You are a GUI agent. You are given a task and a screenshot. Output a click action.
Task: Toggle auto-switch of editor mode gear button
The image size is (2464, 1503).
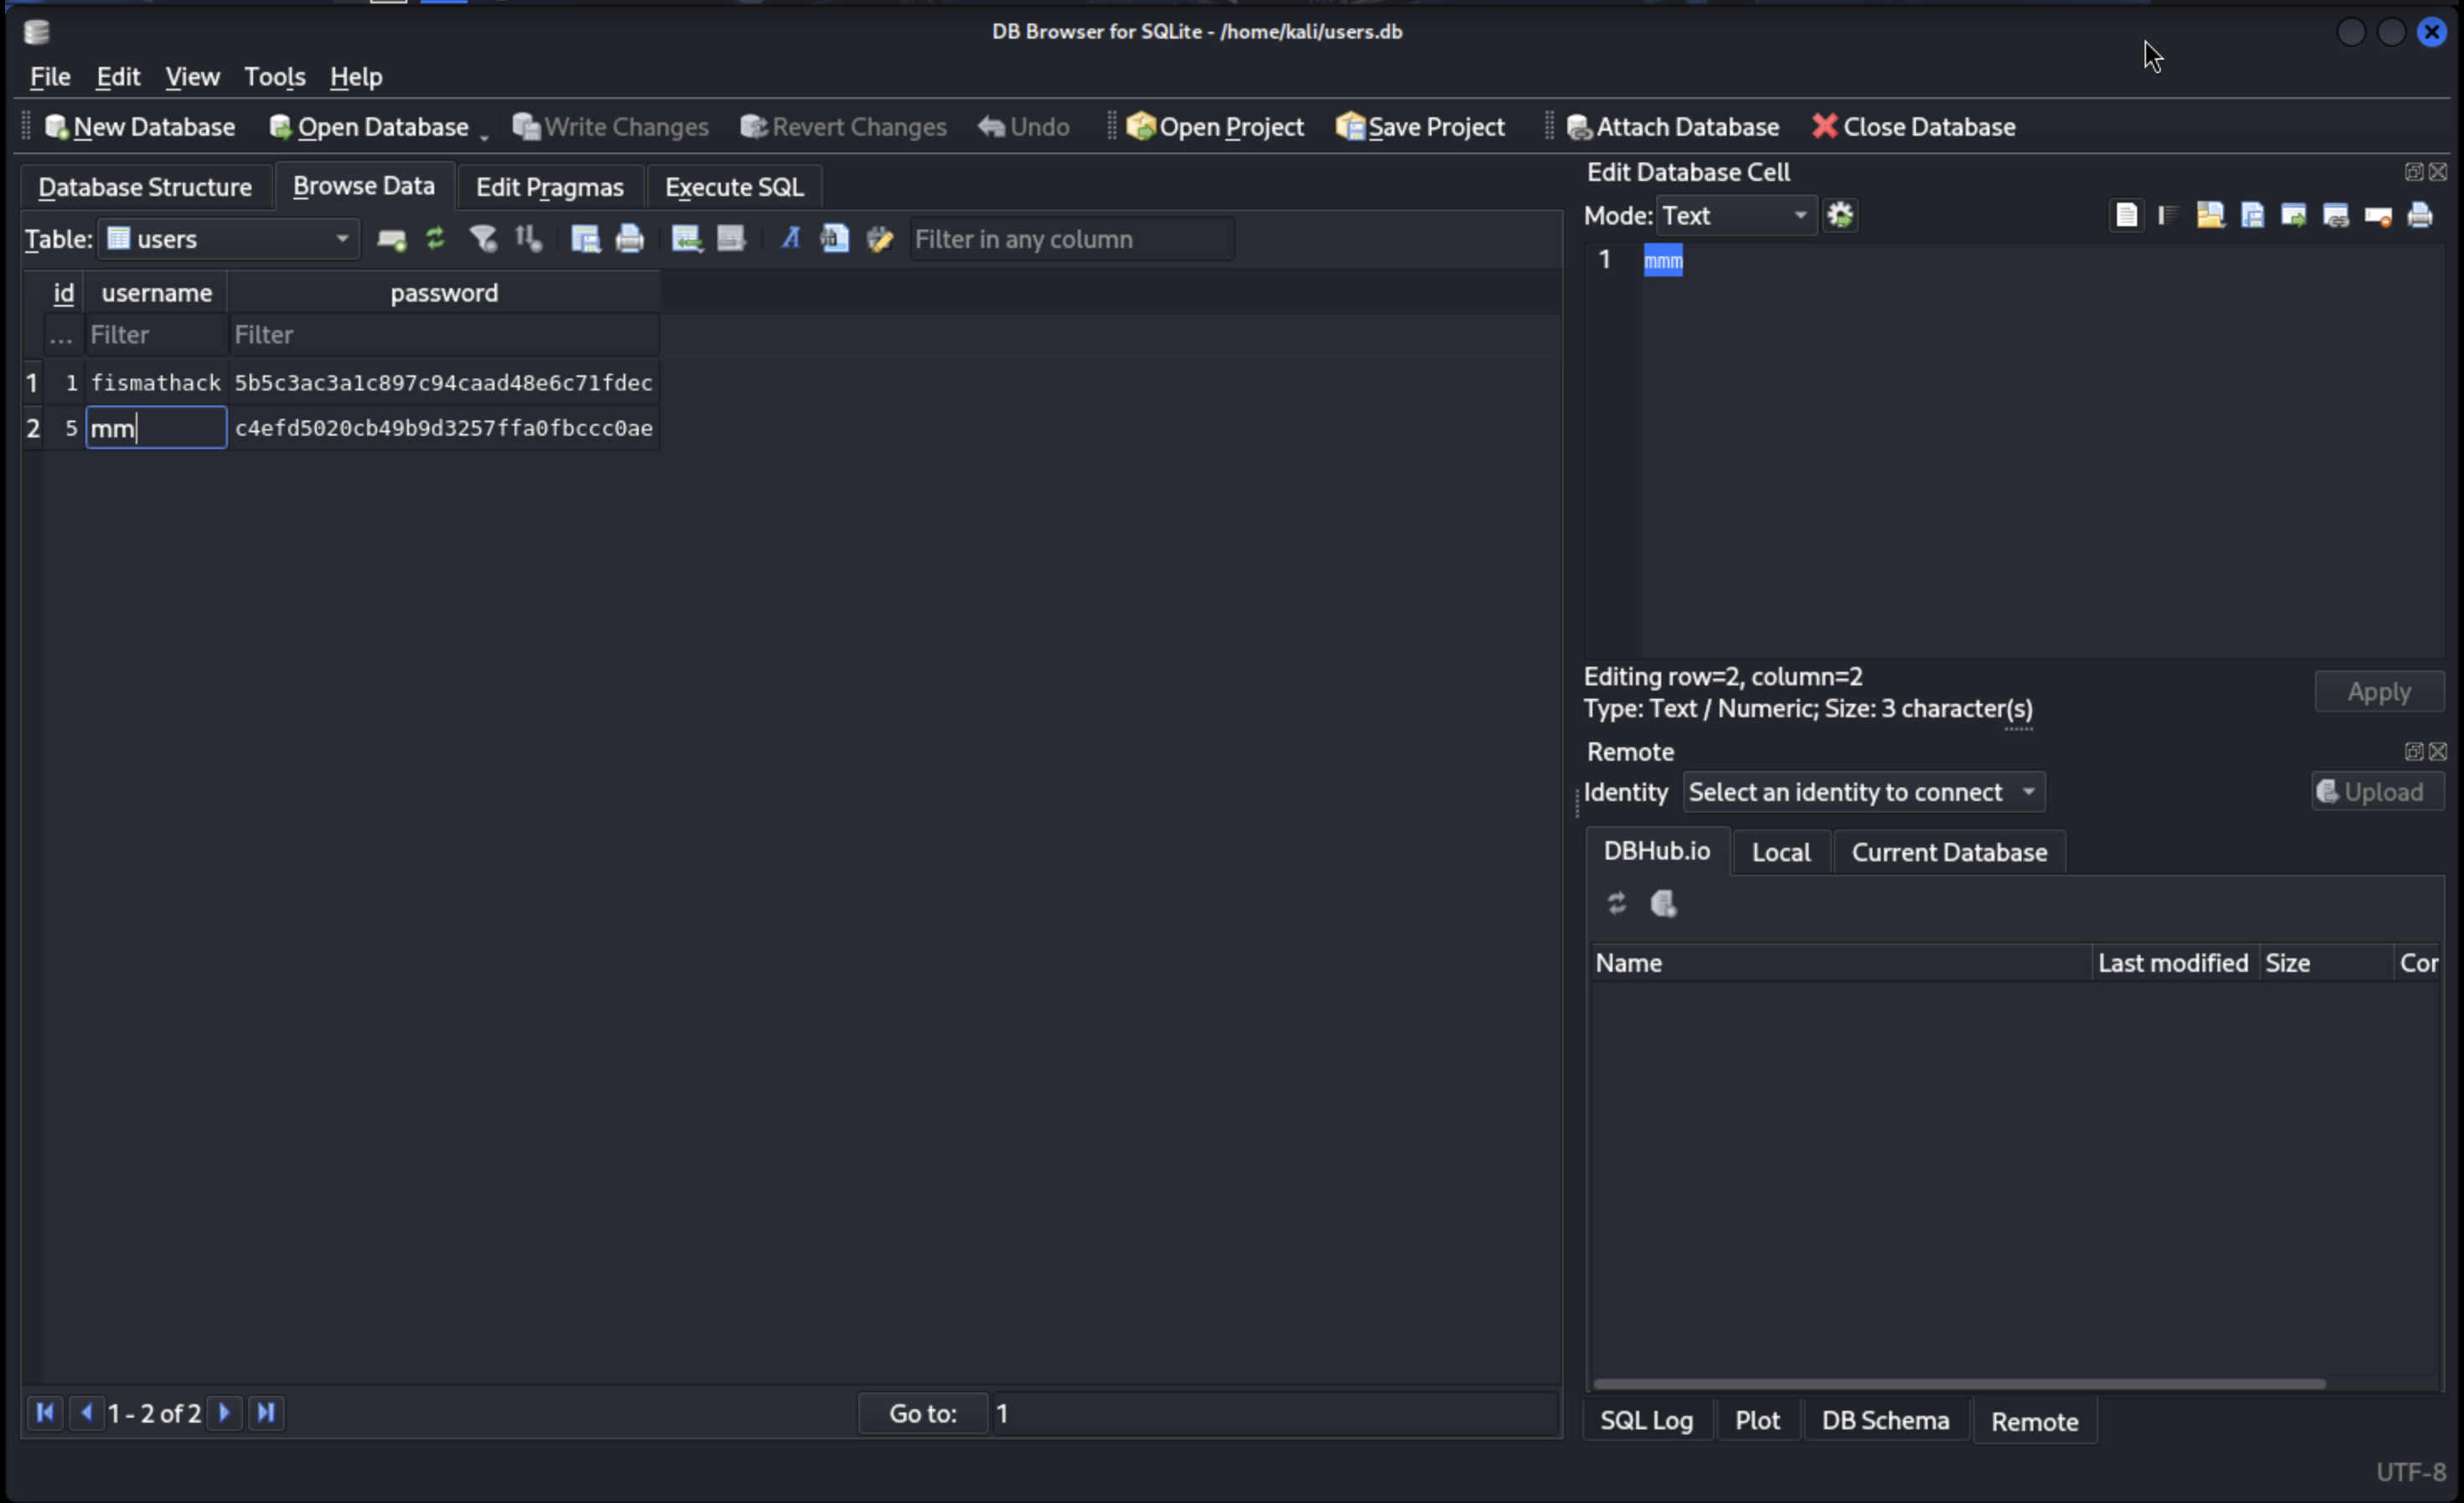1840,214
